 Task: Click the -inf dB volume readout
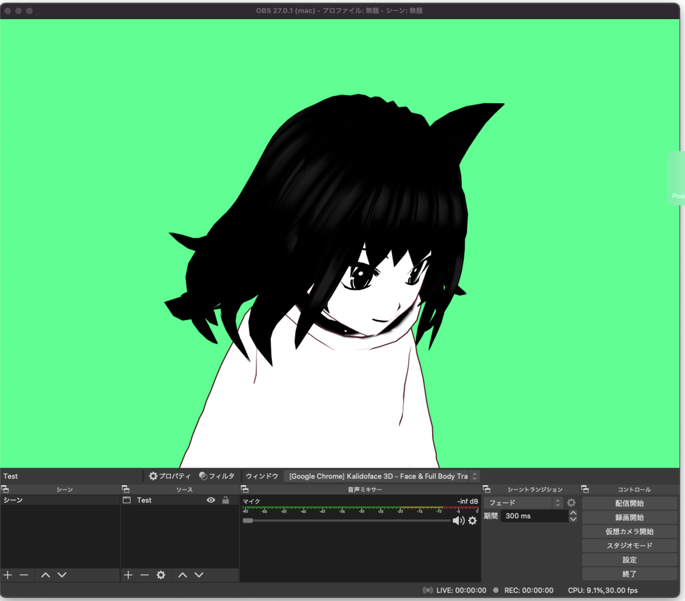tap(468, 501)
